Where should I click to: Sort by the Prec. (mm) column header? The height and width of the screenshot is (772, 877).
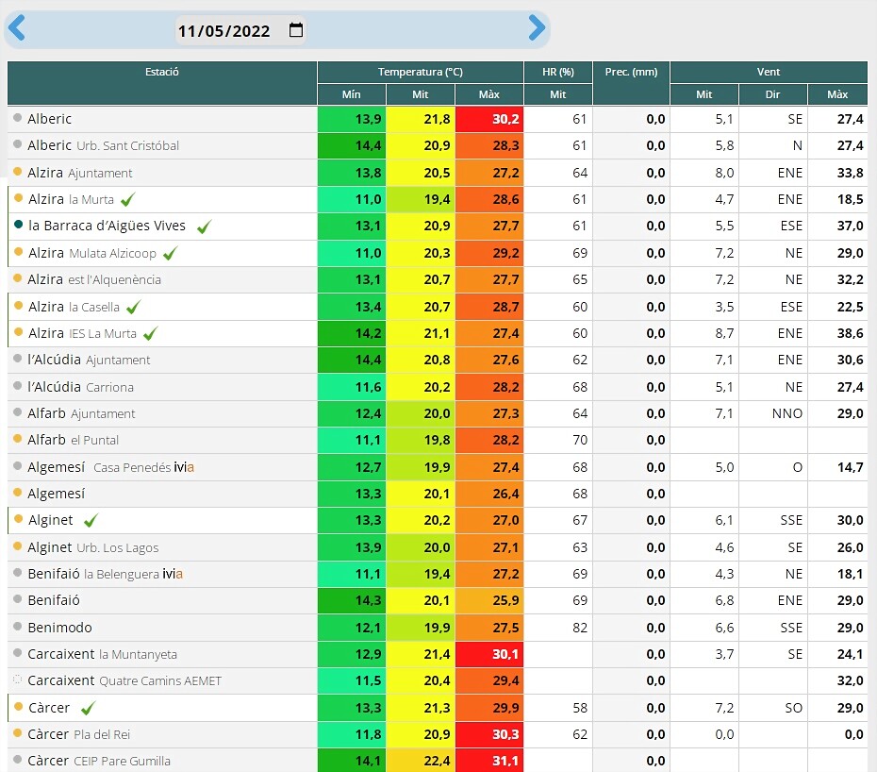pyautogui.click(x=632, y=83)
